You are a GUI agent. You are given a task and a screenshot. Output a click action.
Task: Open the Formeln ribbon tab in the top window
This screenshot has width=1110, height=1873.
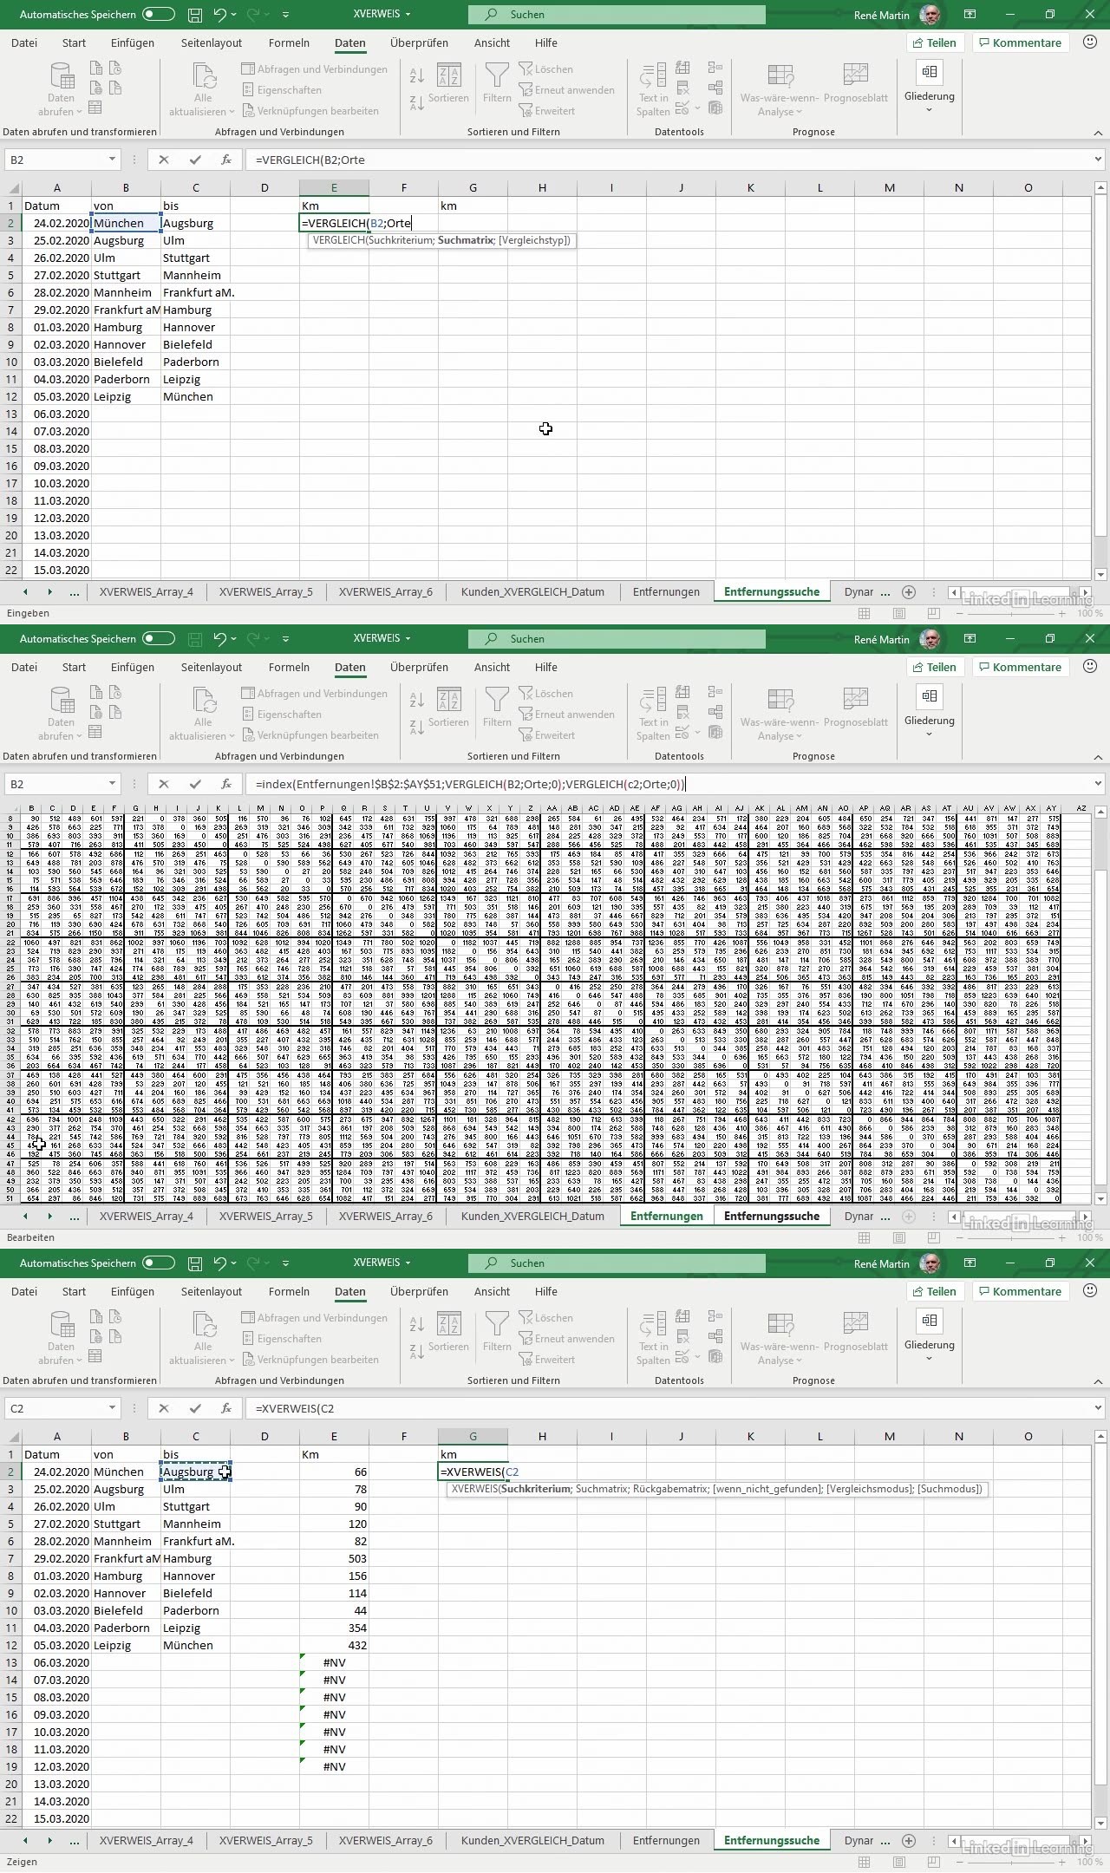[x=289, y=43]
